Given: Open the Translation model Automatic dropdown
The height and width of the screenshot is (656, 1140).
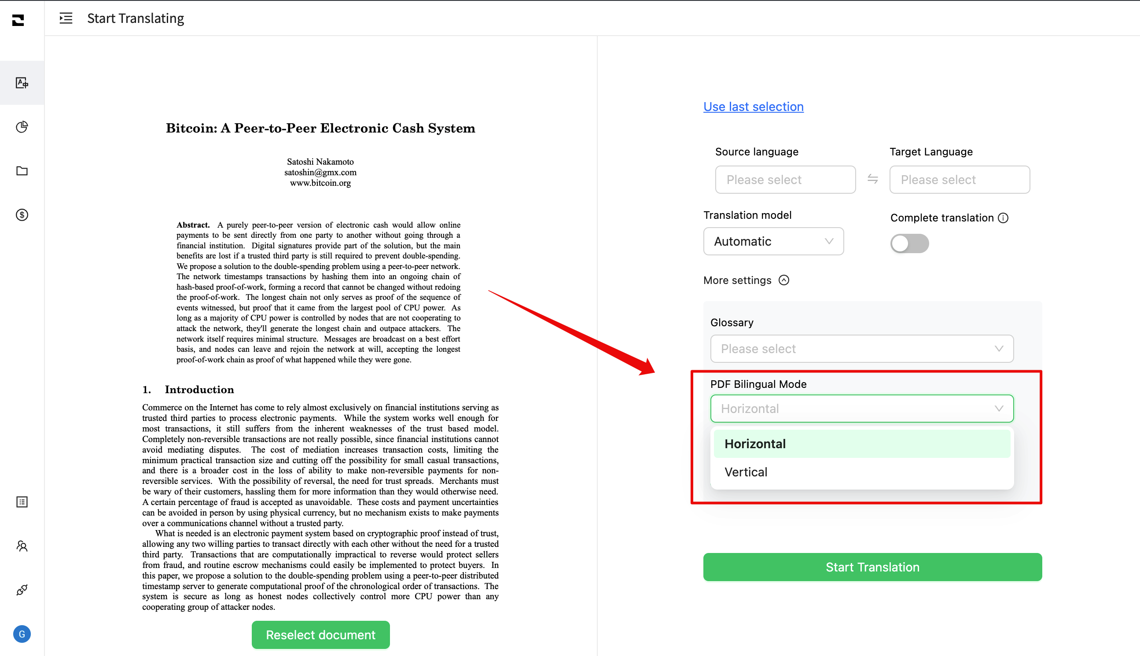Looking at the screenshot, I should 773,242.
